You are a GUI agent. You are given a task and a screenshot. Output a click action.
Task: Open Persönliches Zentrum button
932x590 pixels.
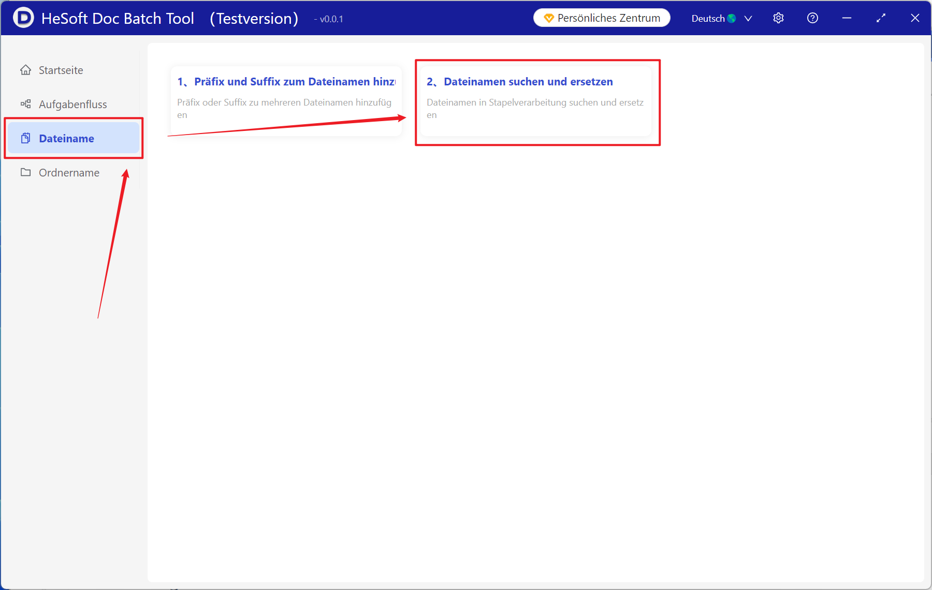pyautogui.click(x=602, y=18)
